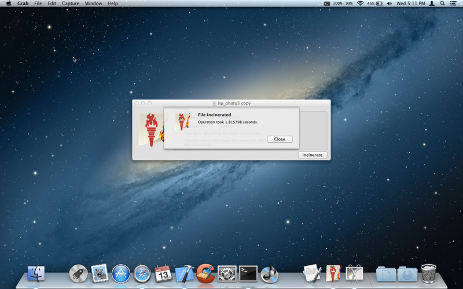Open Calendar icon showing 13

pos(163,273)
